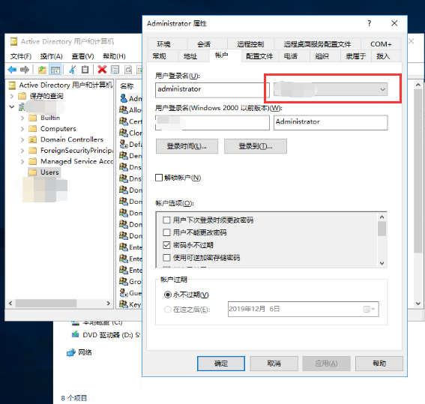Click the up-one-level folder icon
425x404 pixels.
tap(42, 70)
